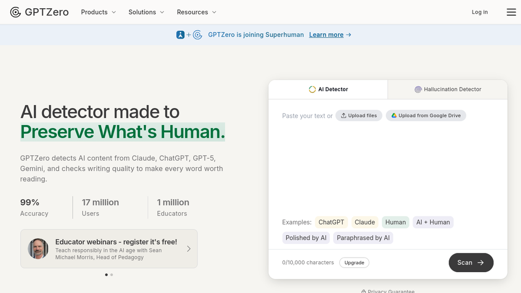Click 'Preserve What's Human.' headline

(x=122, y=132)
